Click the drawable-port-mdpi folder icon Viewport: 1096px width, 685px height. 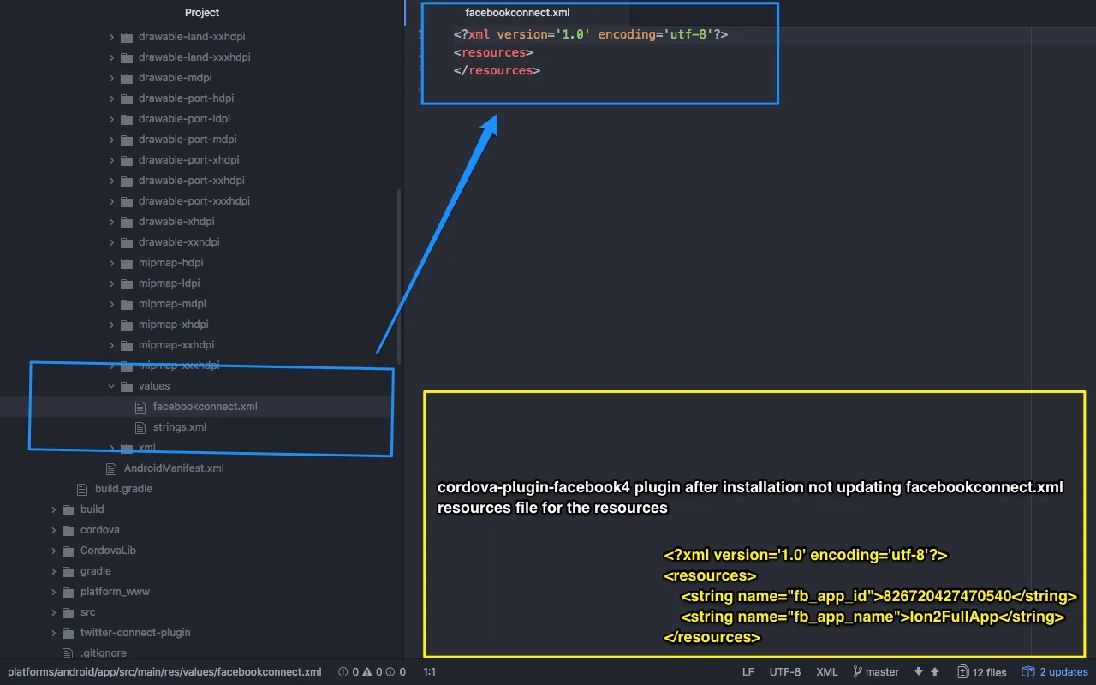[127, 140]
